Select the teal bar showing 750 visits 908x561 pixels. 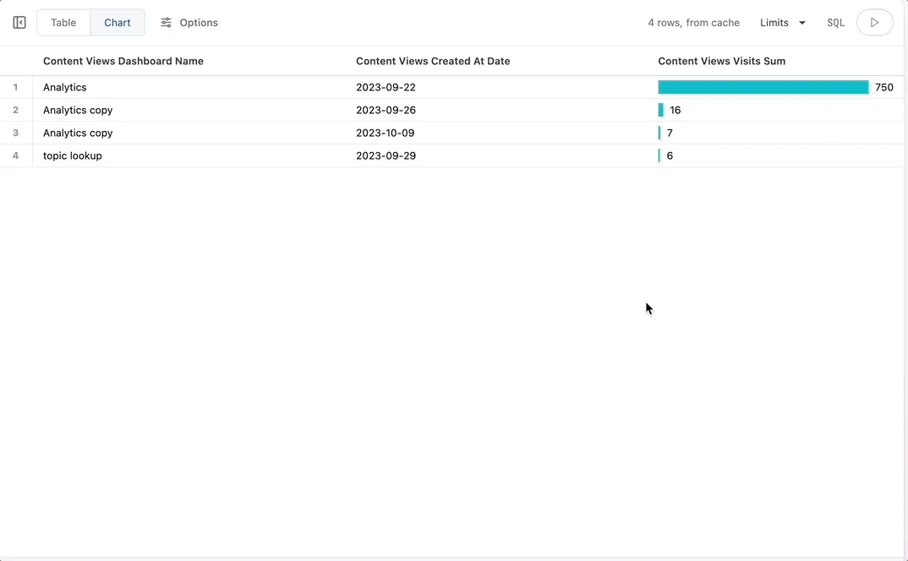[761, 87]
